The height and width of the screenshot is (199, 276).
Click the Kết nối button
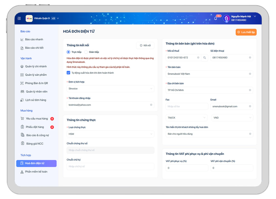click(145, 45)
